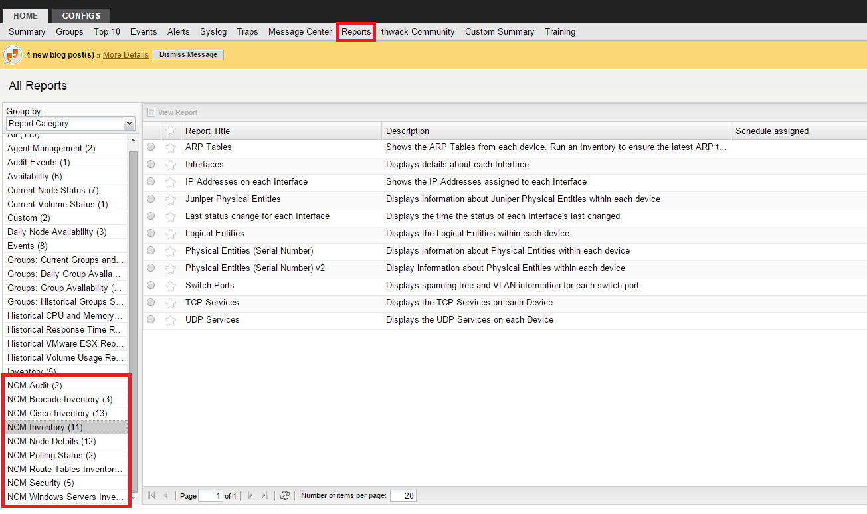Go to first page of results
This screenshot has height=514, width=867.
pyautogui.click(x=151, y=495)
